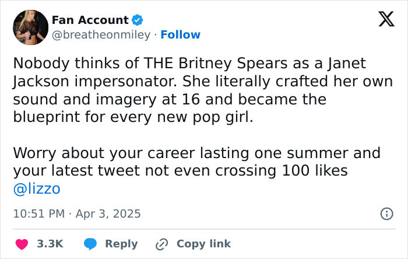The height and width of the screenshot is (259, 408).
Task: Open the tweet info circle icon
Action: [386, 214]
